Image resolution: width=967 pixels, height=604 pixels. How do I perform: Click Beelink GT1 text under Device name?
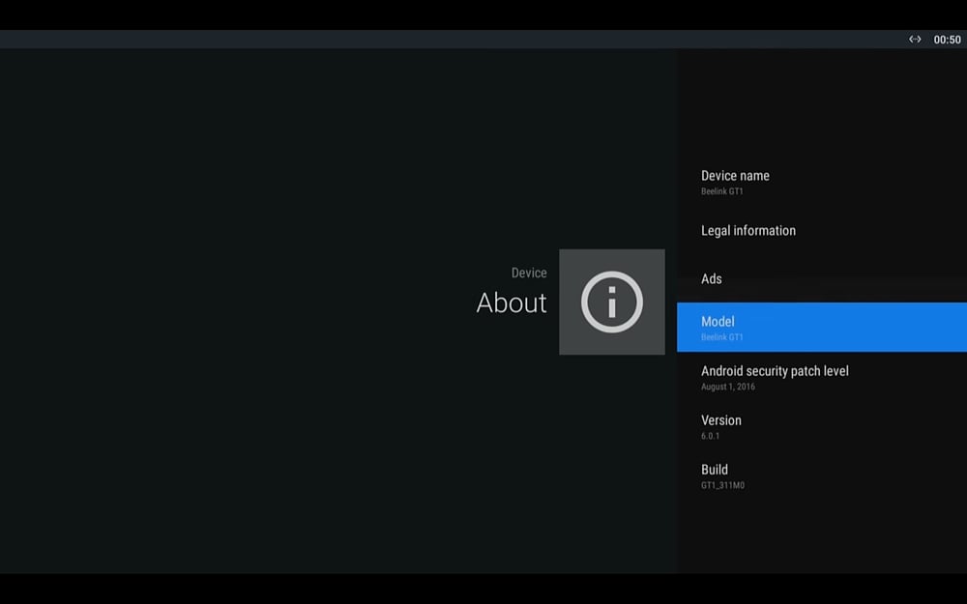[x=722, y=191]
